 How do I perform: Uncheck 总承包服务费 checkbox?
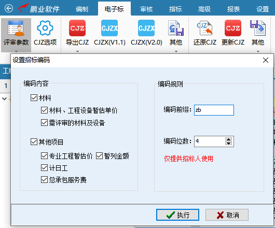[44, 180]
